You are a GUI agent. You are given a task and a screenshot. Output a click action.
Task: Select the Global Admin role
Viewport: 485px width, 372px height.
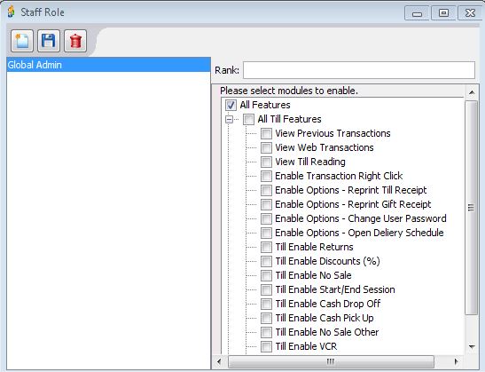click(x=108, y=65)
